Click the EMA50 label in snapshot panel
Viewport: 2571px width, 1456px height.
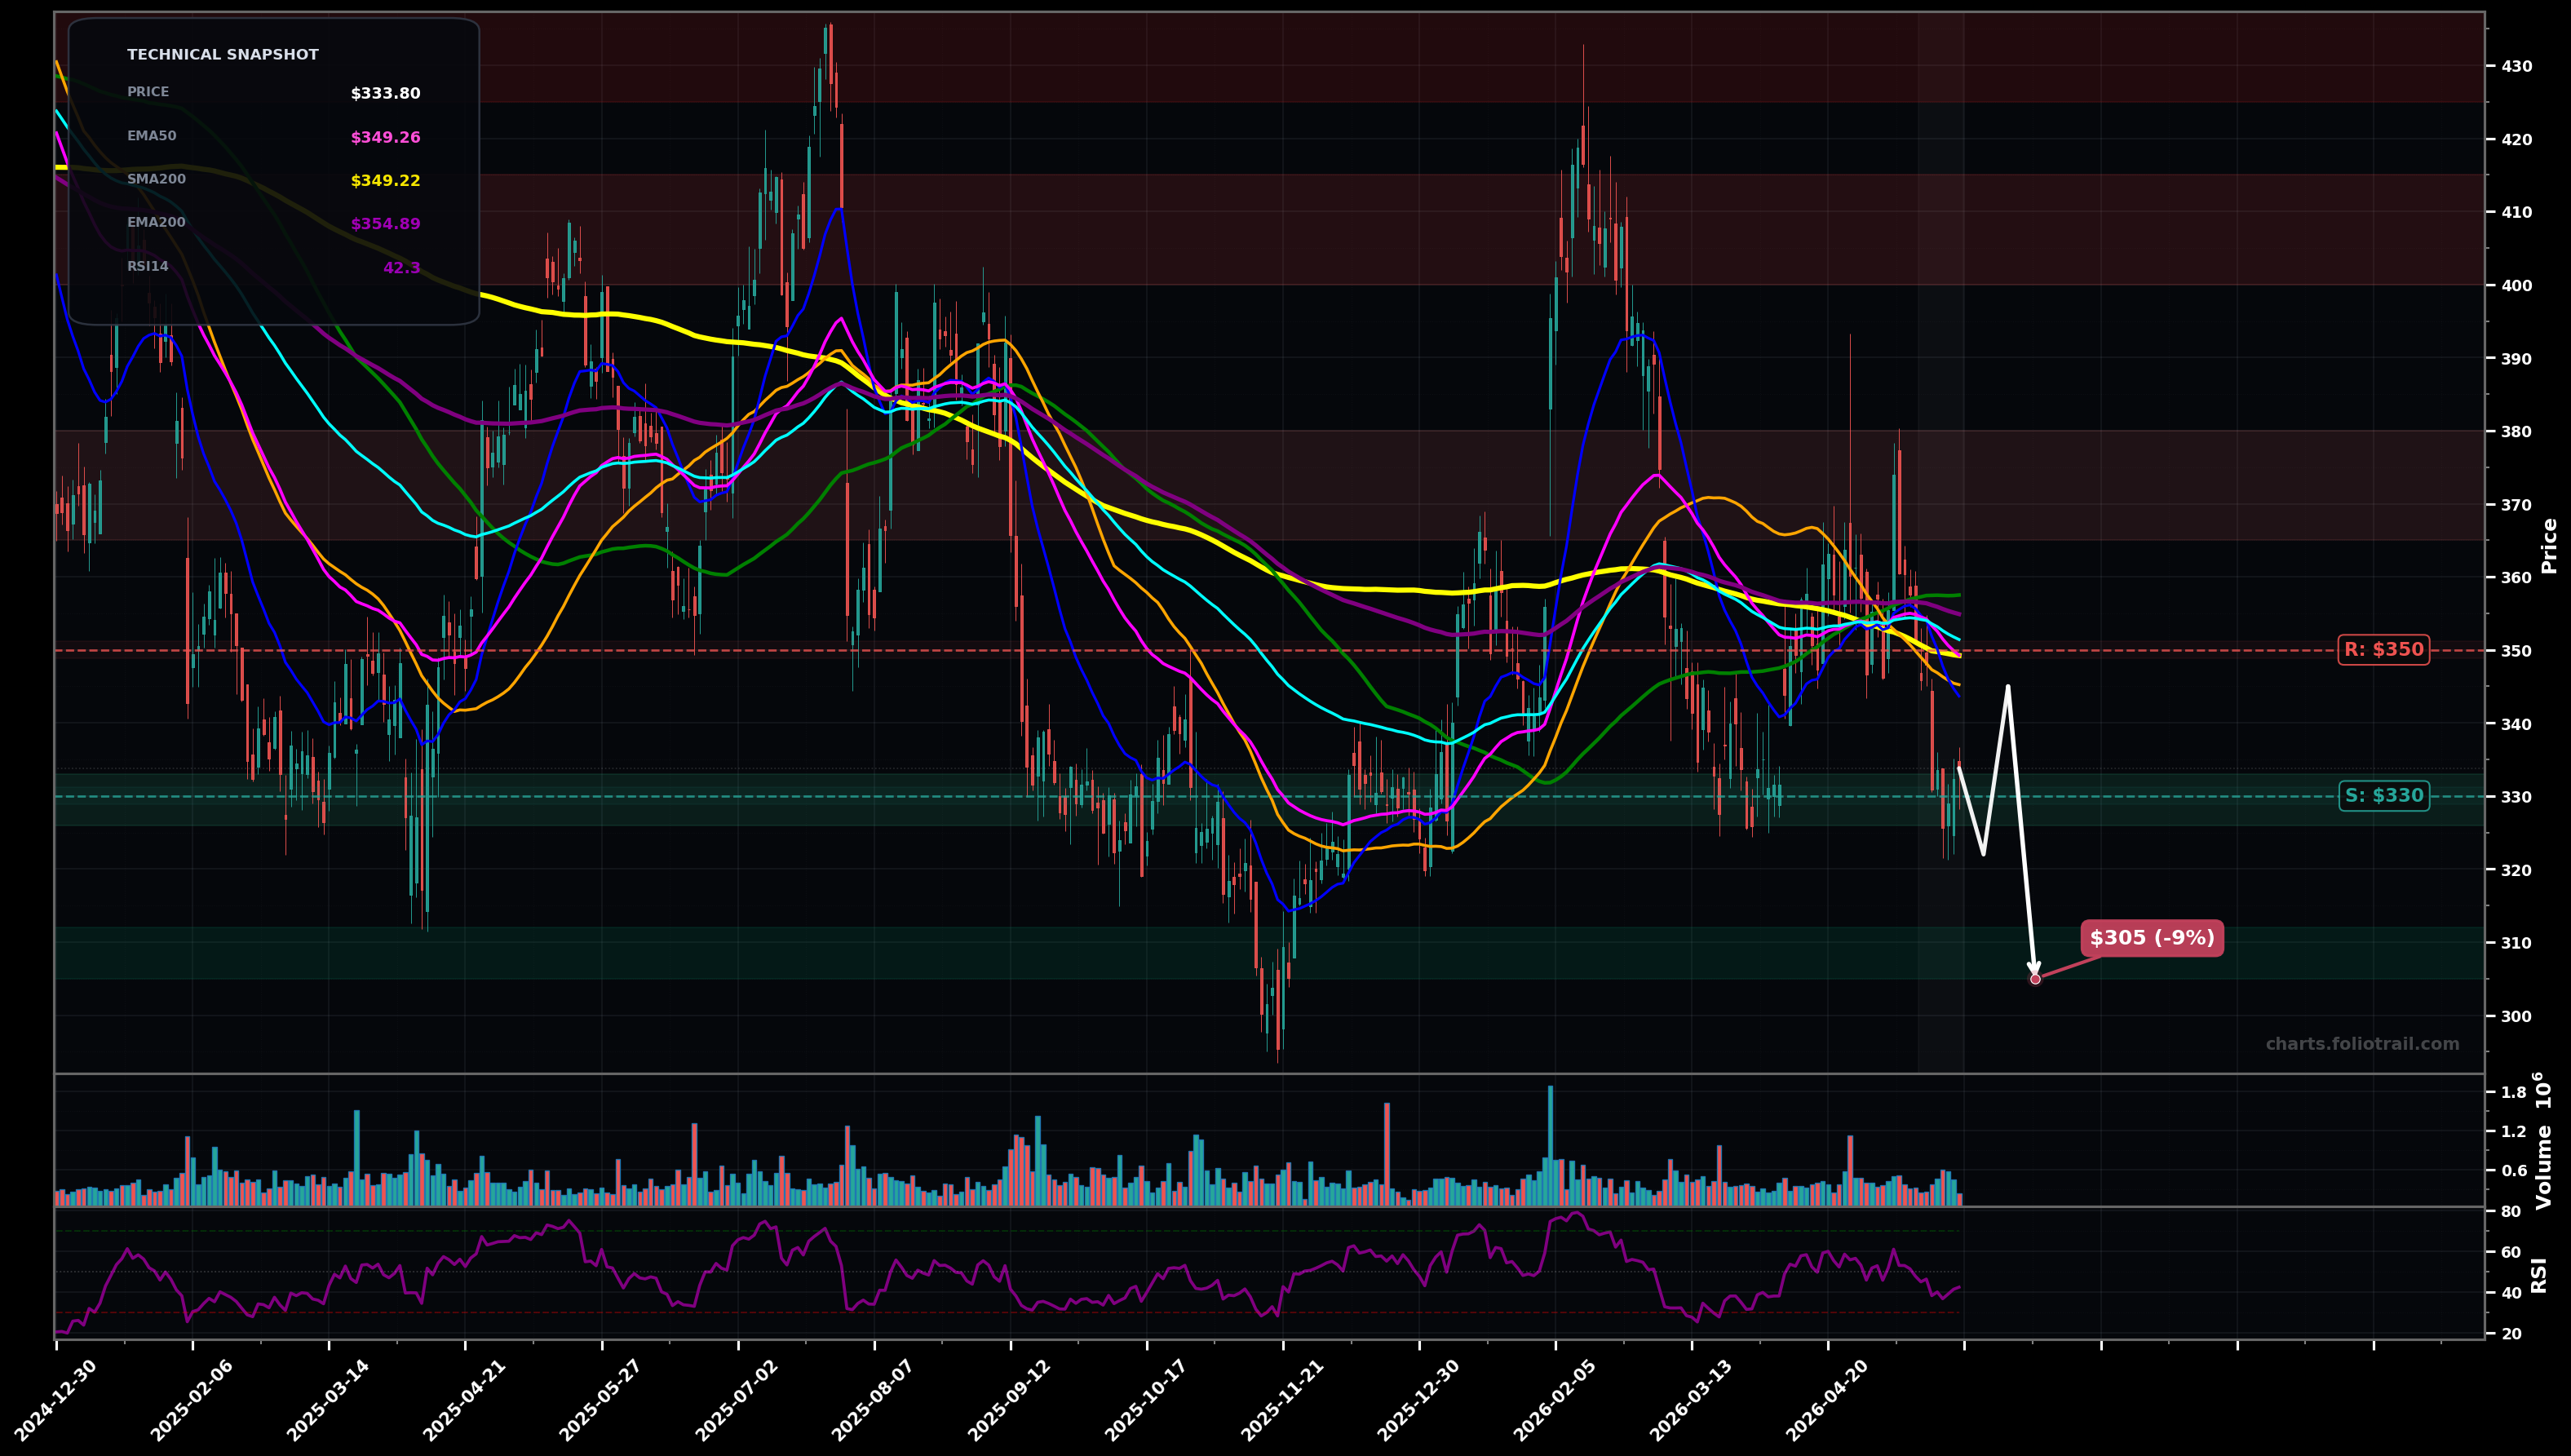click(152, 136)
